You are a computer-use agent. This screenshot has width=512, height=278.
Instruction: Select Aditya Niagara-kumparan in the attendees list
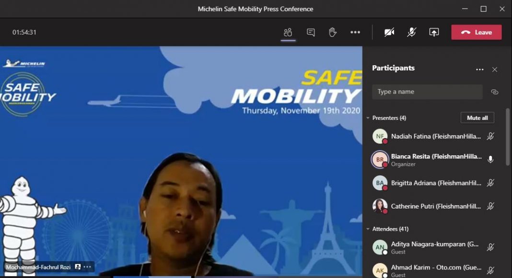431,247
